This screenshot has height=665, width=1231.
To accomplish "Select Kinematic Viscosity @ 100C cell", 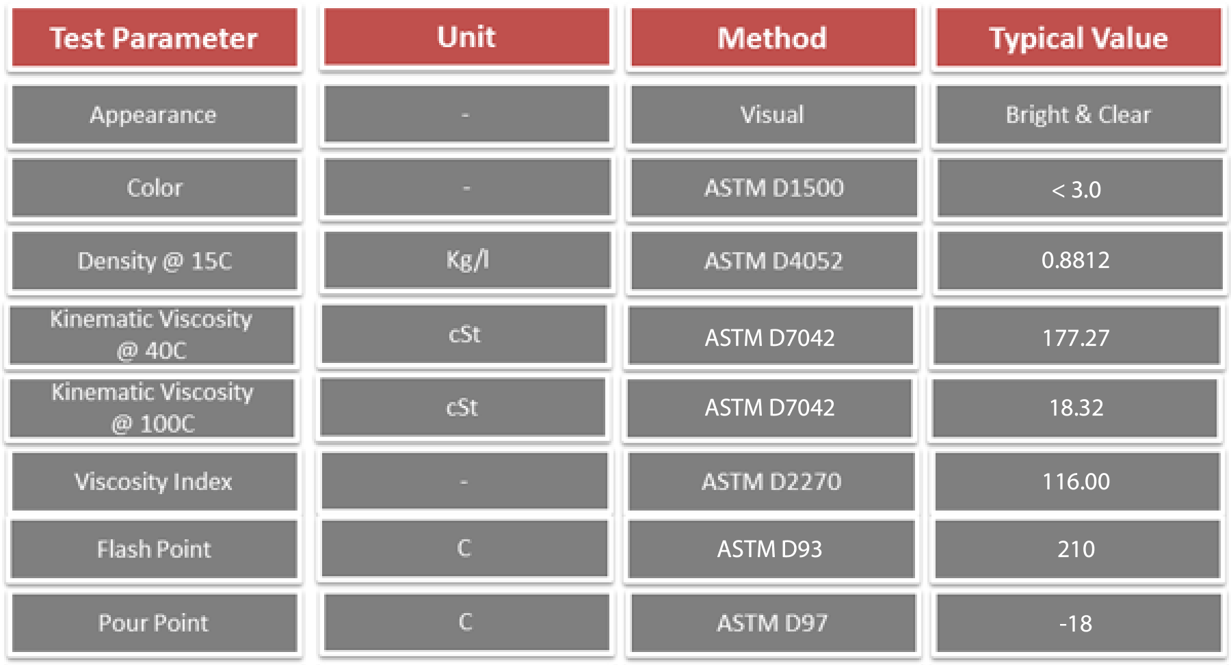I will tap(152, 408).
